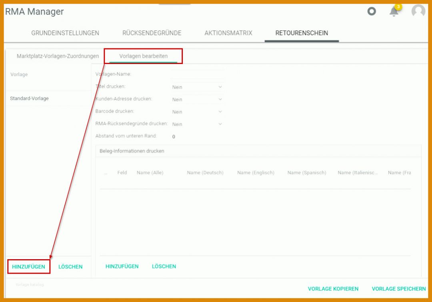
Task: Switch to the GRUNDEINSTELLUNGEN tab
Action: point(65,33)
